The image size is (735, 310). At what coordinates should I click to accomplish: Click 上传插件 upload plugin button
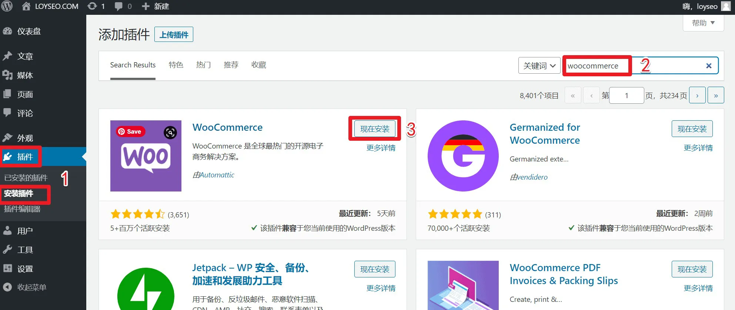[x=174, y=34]
